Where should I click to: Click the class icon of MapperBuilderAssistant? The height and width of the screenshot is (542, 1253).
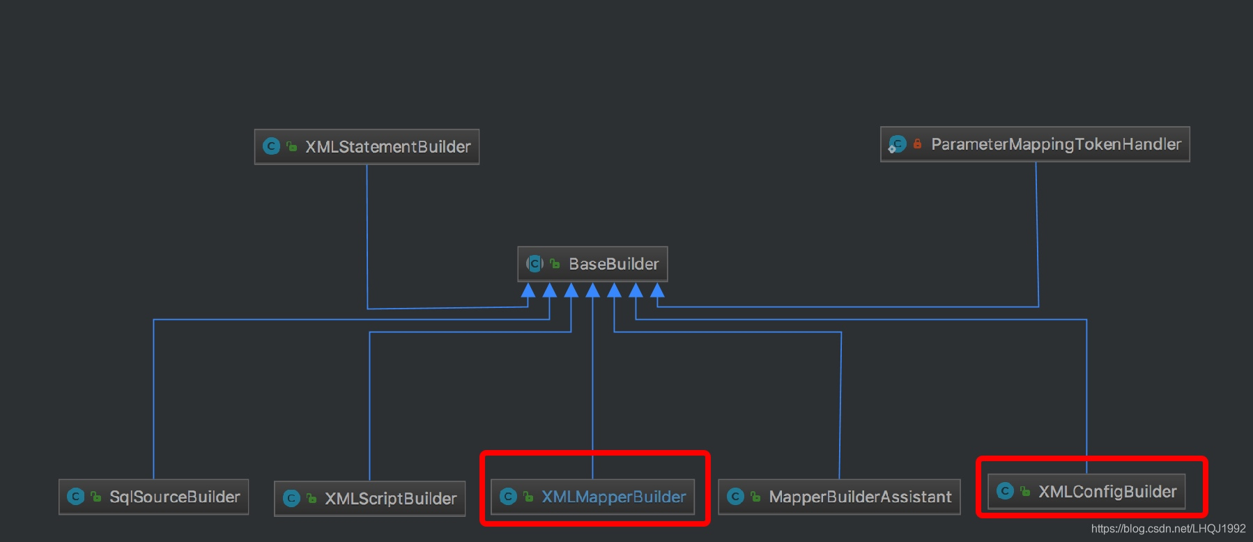735,497
